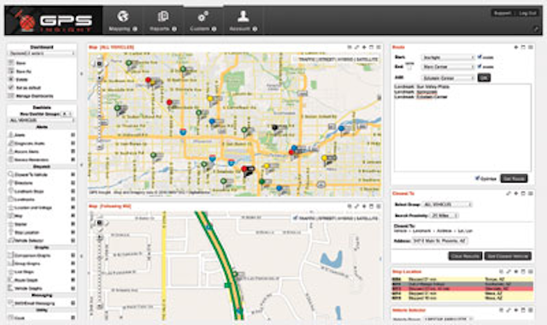This screenshot has width=547, height=325.
Task: Switch top map to SATELLITE view
Action: click(x=367, y=60)
